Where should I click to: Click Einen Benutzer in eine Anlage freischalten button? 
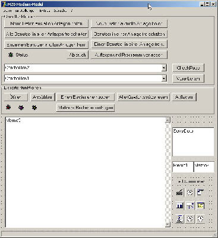(129, 45)
